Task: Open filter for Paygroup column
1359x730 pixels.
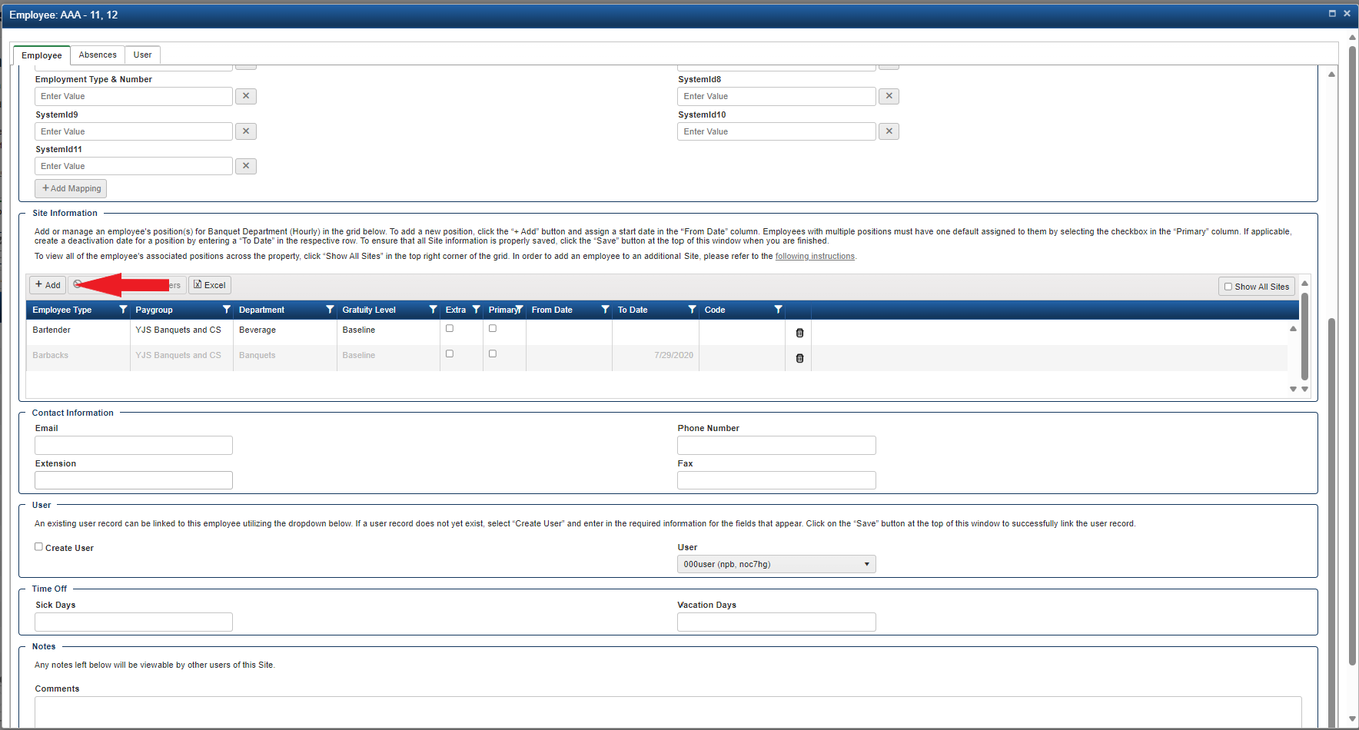Action: [x=226, y=310]
